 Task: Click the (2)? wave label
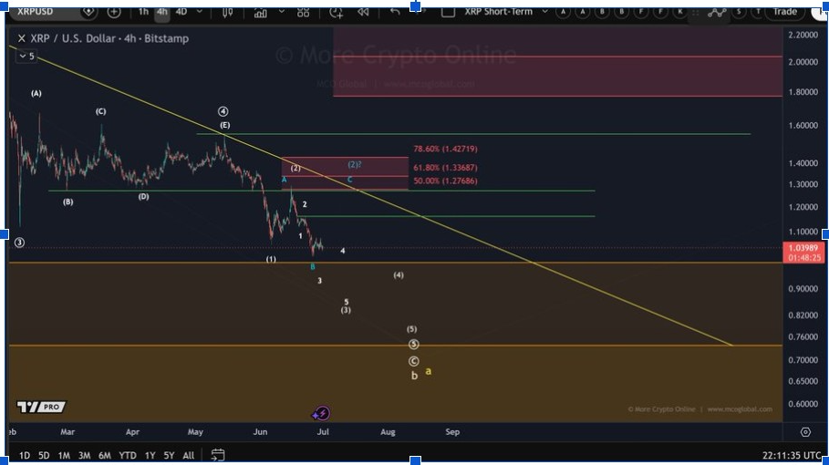pyautogui.click(x=355, y=164)
